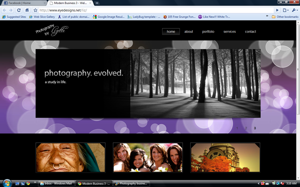Bookmark this page with the star icon

tap(35, 10)
